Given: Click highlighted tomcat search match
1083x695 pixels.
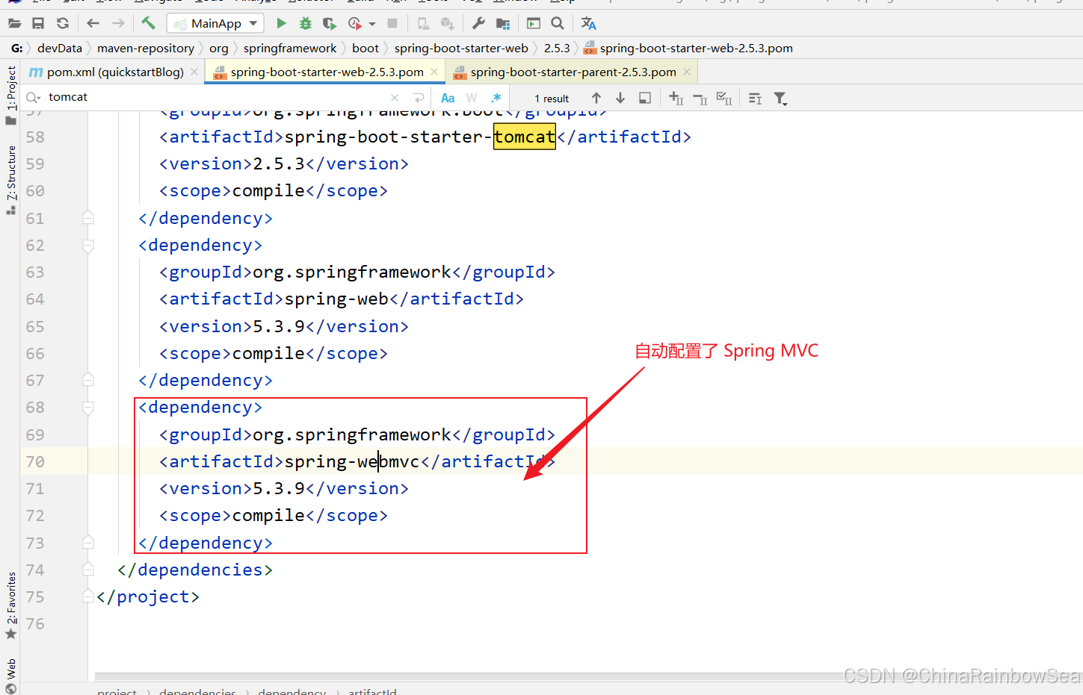Looking at the screenshot, I should click(525, 137).
